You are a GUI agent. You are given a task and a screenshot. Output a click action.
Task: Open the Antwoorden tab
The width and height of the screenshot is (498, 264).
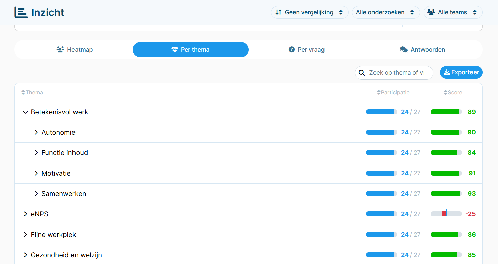pos(422,50)
